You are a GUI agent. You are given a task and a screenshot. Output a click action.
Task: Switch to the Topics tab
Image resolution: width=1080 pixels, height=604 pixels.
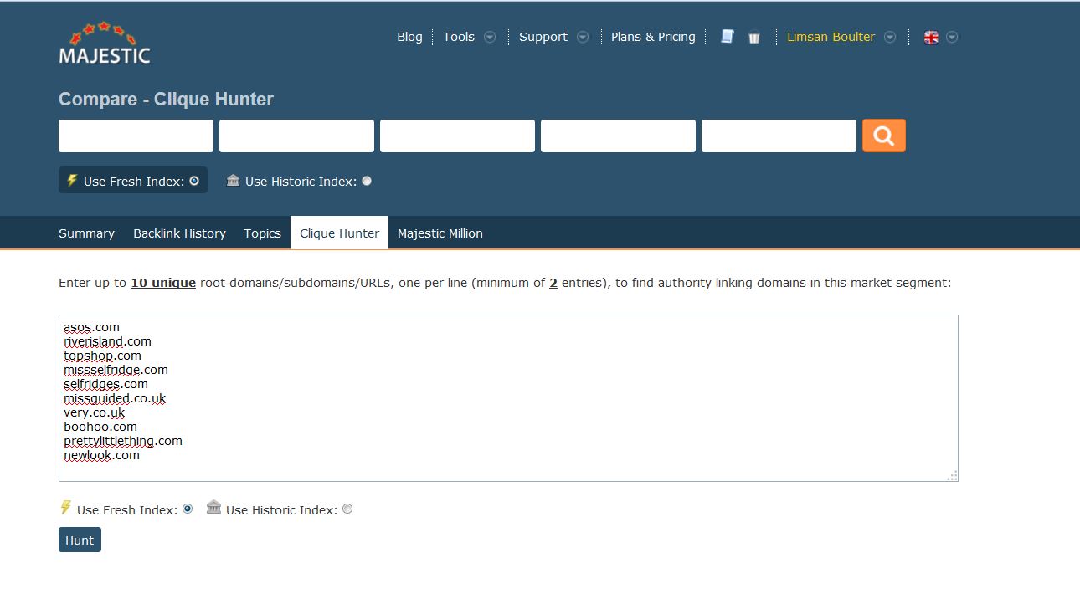click(x=262, y=233)
